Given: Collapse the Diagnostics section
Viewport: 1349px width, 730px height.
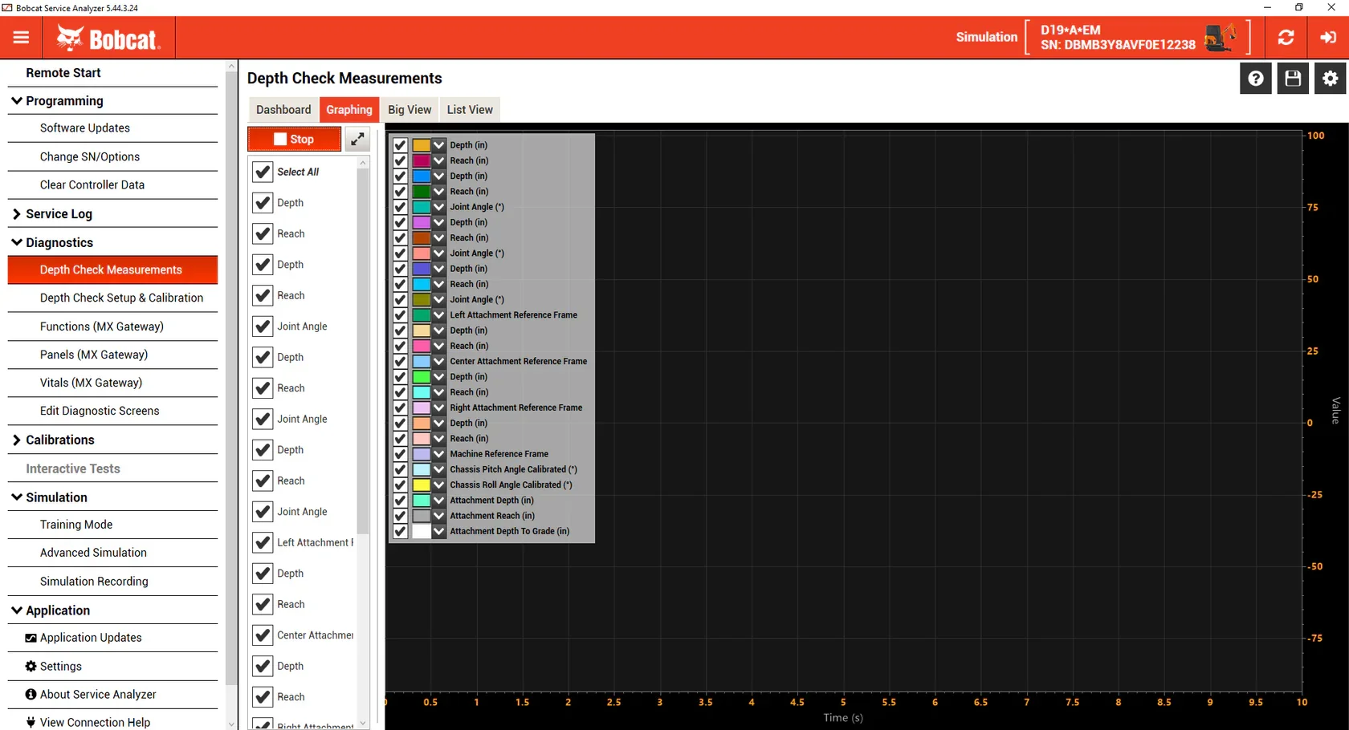Looking at the screenshot, I should [17, 242].
